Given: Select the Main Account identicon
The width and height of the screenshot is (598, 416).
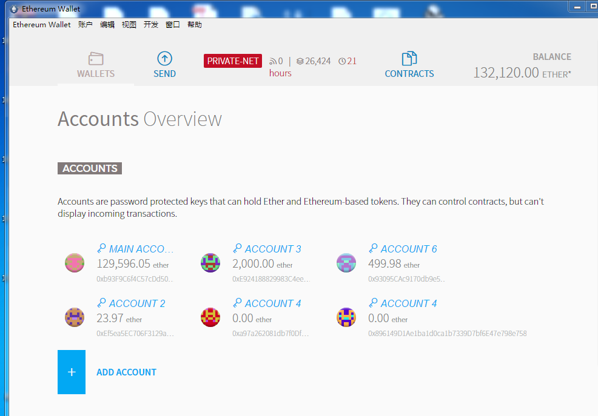Looking at the screenshot, I should [x=75, y=263].
